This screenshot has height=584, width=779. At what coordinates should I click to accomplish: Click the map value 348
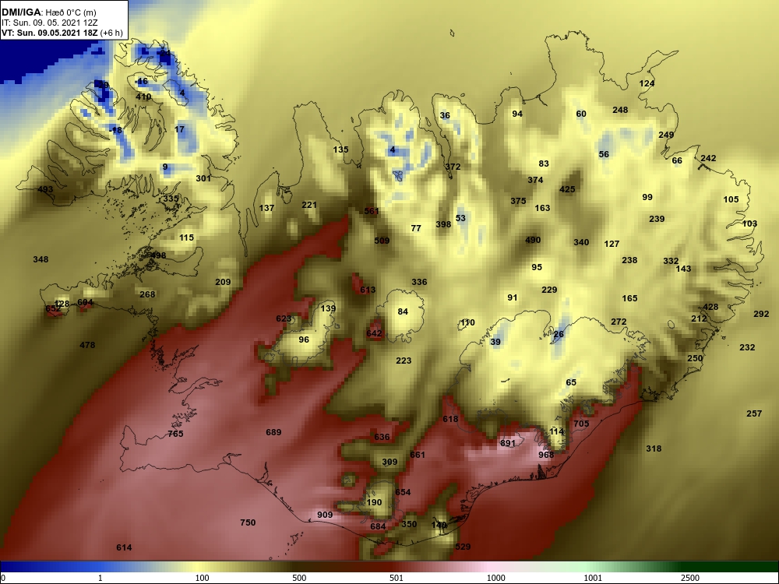pyautogui.click(x=41, y=259)
